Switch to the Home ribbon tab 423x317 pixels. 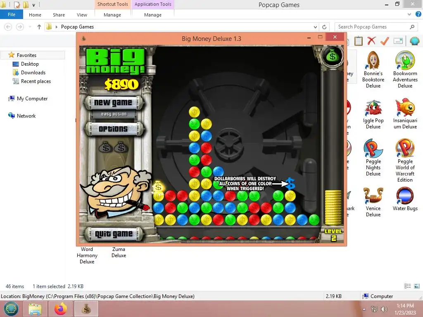click(35, 15)
